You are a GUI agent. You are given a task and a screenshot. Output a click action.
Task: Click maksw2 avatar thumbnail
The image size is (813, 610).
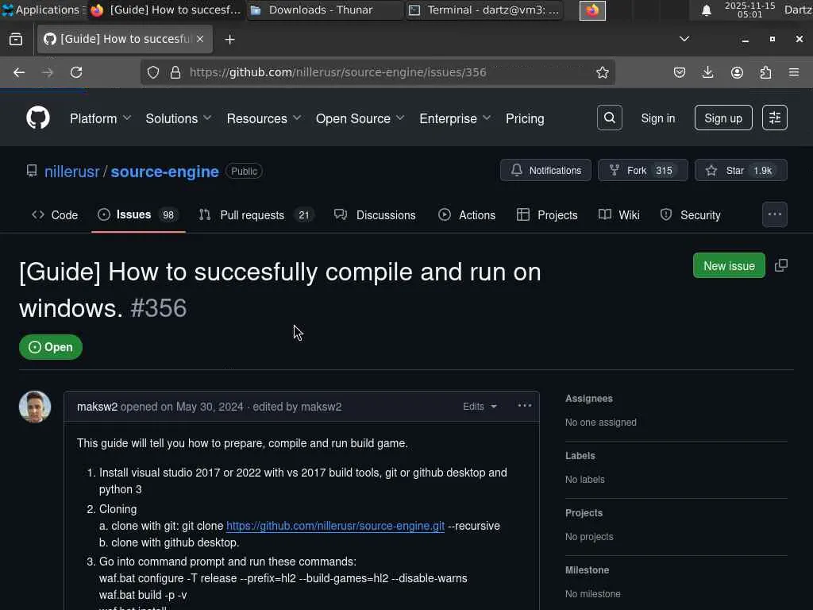point(35,406)
